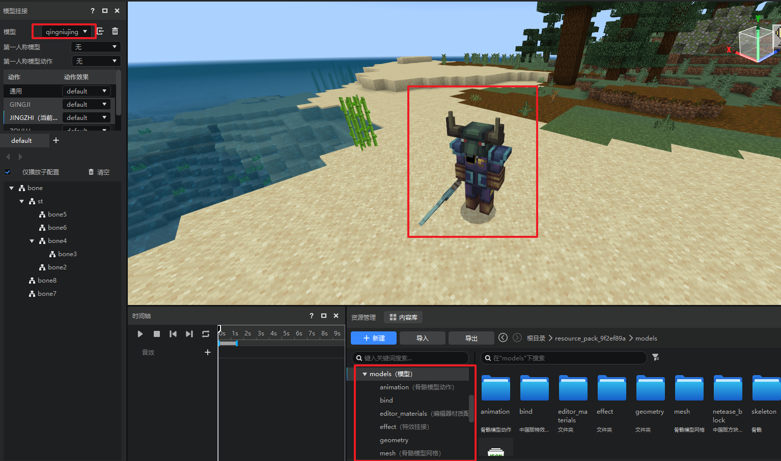The image size is (781, 461).
Task: Toggle loop playback in timeline
Action: point(206,334)
